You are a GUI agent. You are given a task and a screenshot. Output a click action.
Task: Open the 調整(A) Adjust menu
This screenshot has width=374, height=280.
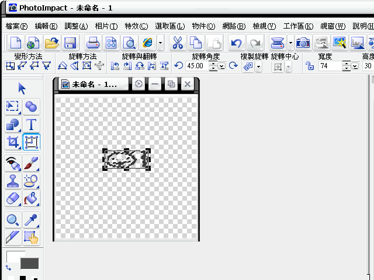(x=76, y=26)
